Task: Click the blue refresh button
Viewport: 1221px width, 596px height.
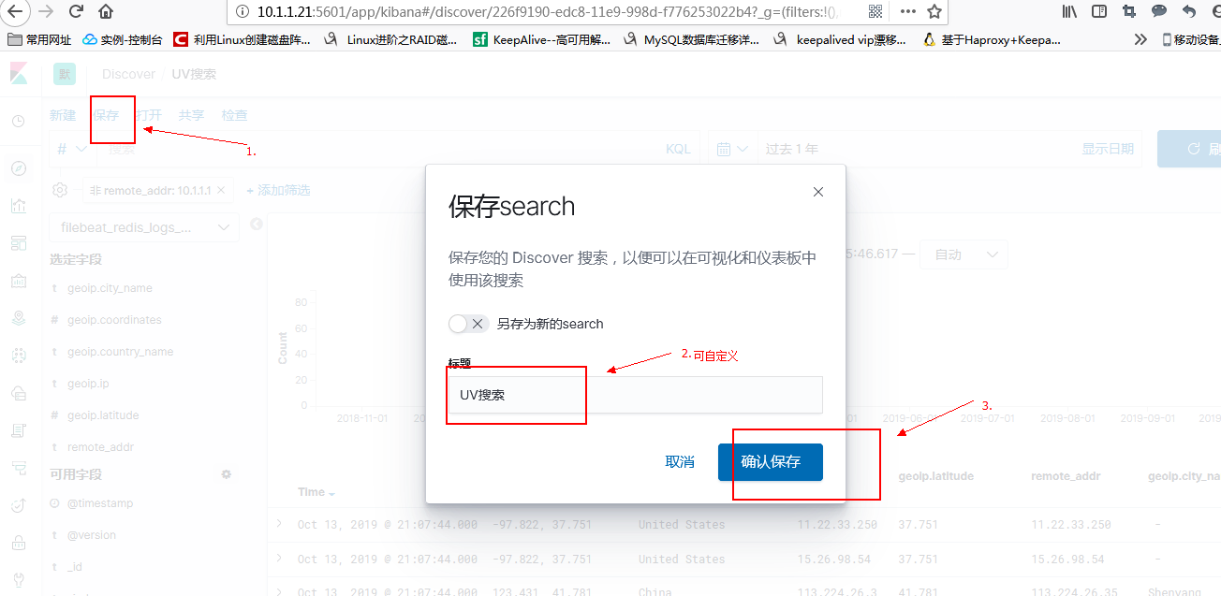Action: click(1189, 149)
